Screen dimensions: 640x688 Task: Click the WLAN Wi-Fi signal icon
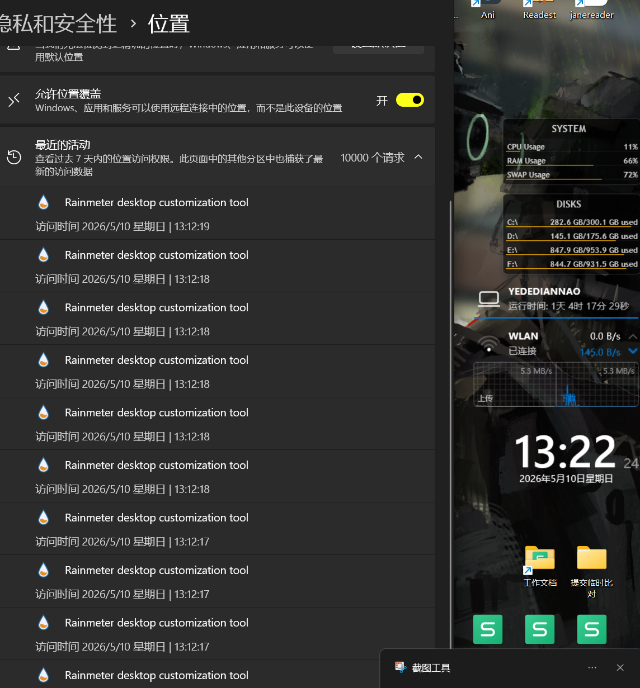point(489,344)
